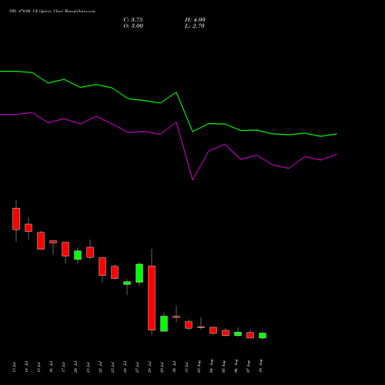Click the '21 Jul' date label

pos(88,367)
